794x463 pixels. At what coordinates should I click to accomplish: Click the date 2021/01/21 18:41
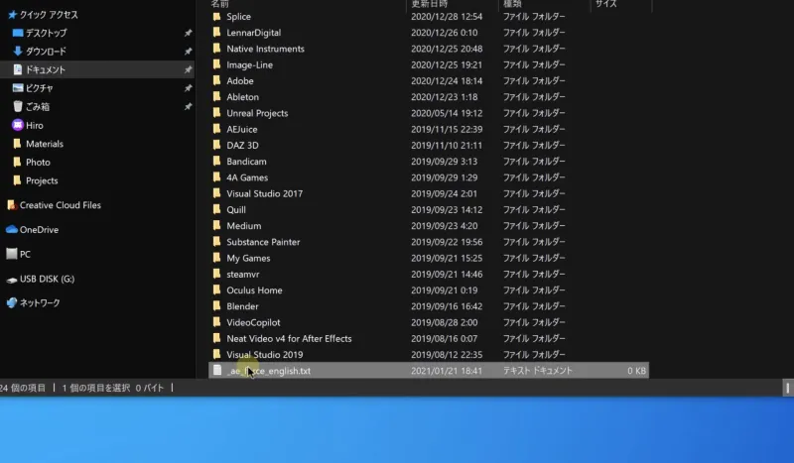(x=447, y=371)
